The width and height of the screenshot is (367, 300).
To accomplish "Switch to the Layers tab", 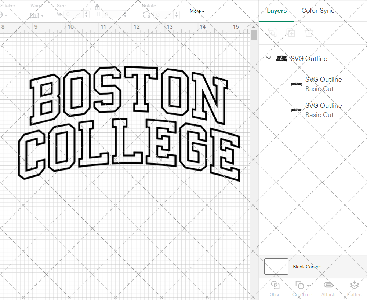I will (x=277, y=11).
